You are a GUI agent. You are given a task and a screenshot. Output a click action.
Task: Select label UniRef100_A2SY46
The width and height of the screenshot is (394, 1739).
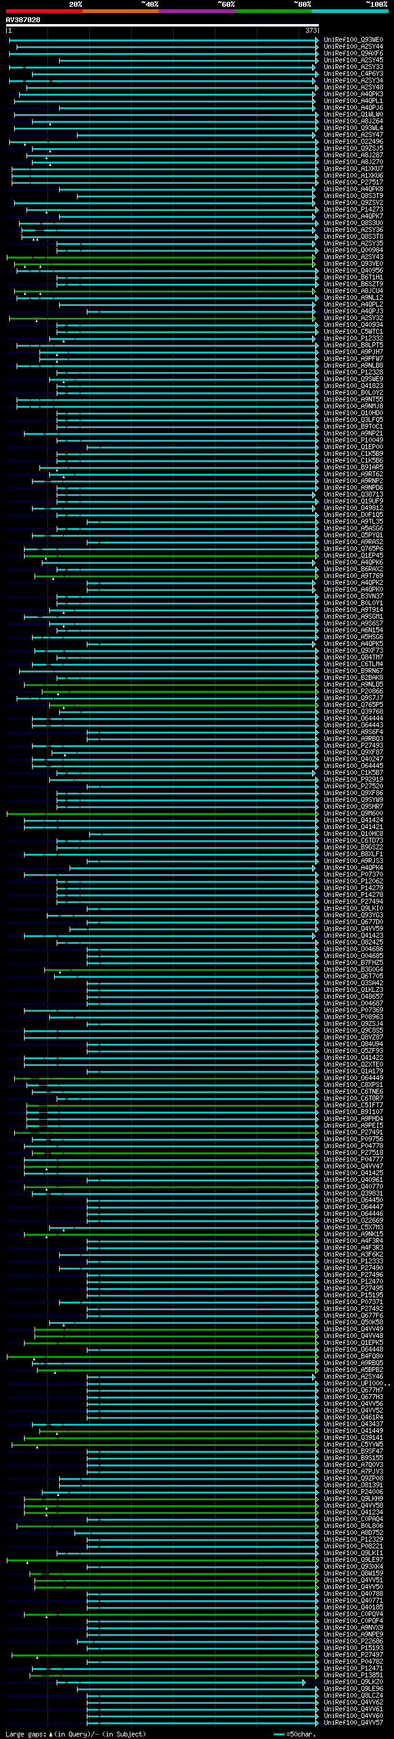[353, 1377]
